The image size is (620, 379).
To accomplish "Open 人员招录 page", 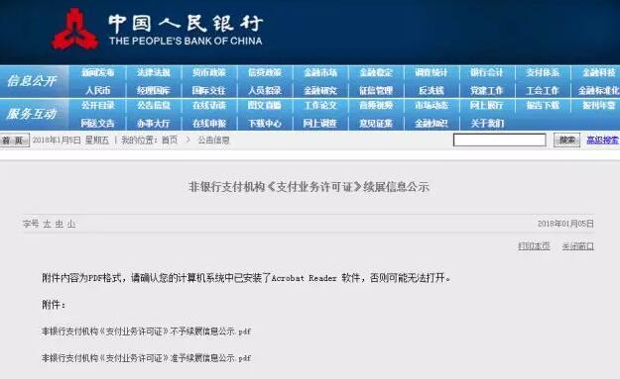I will [x=265, y=91].
